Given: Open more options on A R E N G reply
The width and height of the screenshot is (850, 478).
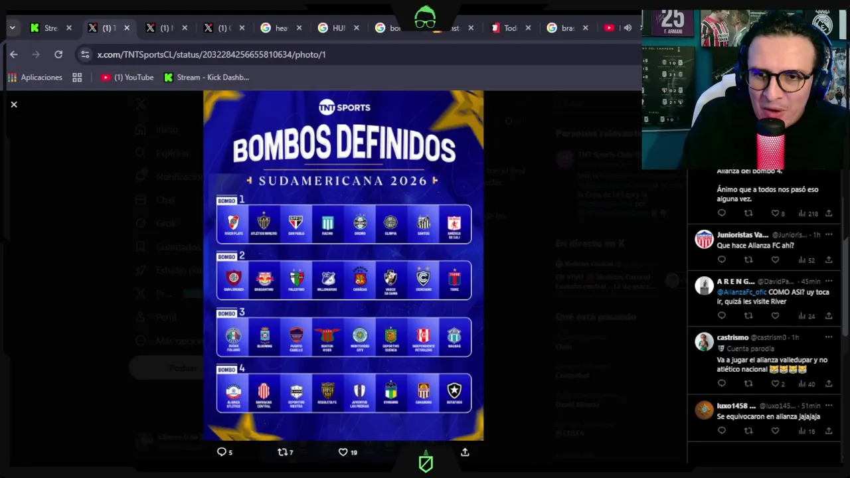Looking at the screenshot, I should (828, 281).
